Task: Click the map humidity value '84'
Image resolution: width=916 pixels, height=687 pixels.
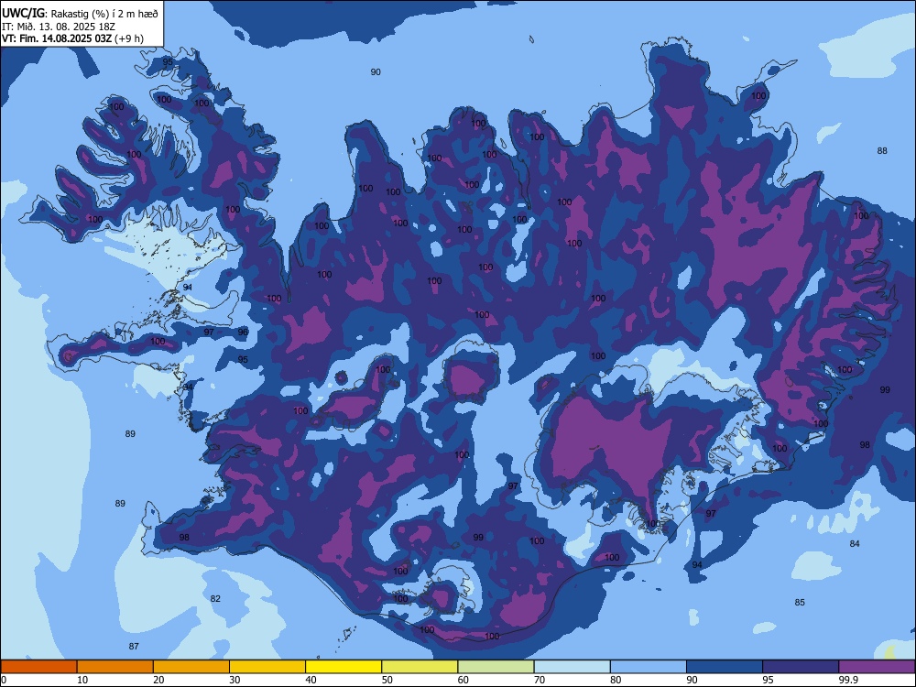Action: click(855, 544)
